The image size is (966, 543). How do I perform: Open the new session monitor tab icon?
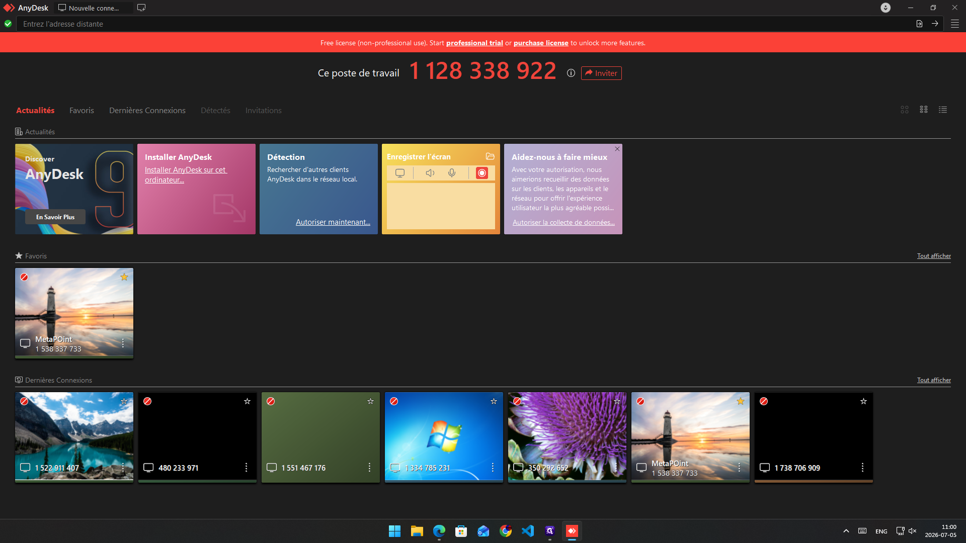[141, 8]
